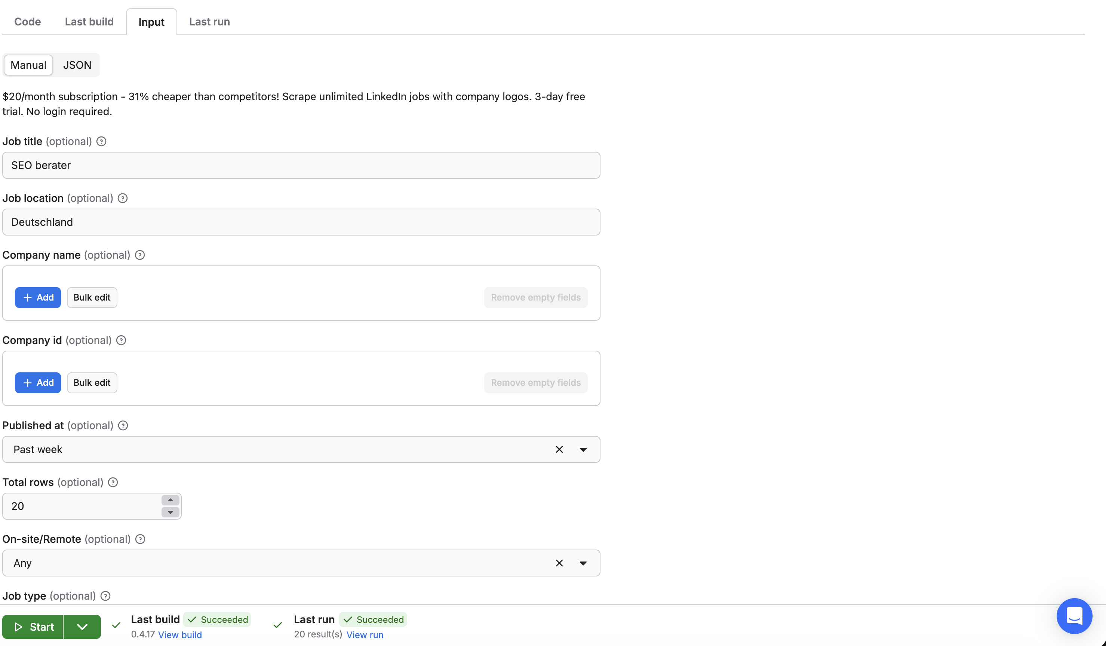Open the chat support bubble
Image resolution: width=1106 pixels, height=646 pixels.
[1074, 616]
